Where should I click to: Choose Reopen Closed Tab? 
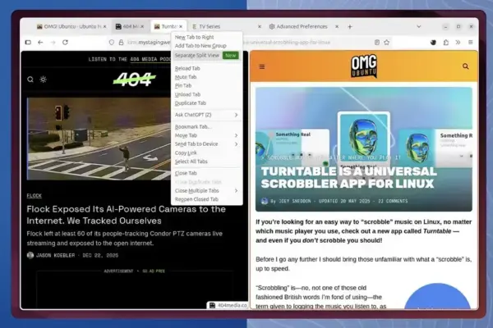tap(206, 199)
